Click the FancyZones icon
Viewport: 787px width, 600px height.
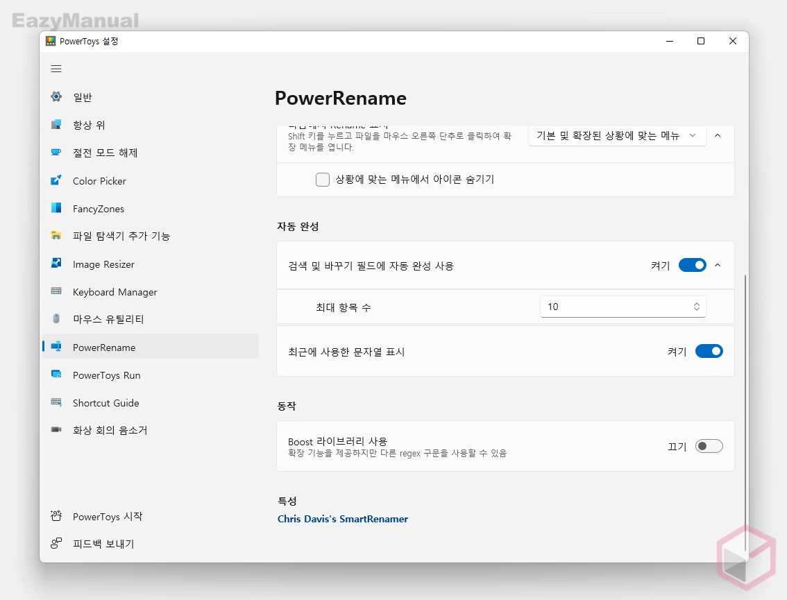pyautogui.click(x=56, y=207)
